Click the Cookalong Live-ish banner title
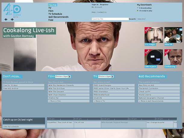This screenshot has height=138, width=184. (x=29, y=31)
